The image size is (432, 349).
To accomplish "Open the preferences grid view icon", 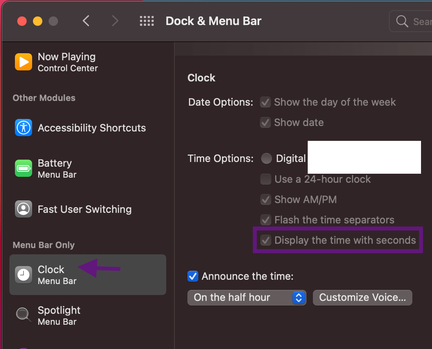I will [x=147, y=21].
